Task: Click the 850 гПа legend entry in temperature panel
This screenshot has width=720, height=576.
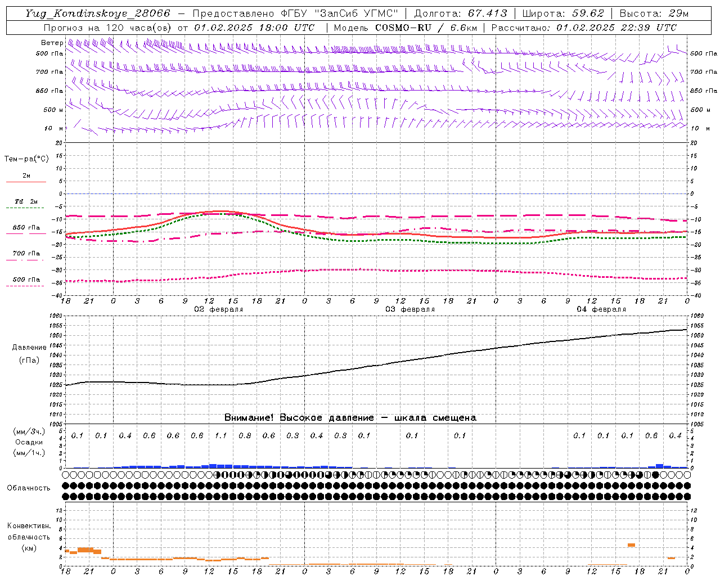Action: 26,228
